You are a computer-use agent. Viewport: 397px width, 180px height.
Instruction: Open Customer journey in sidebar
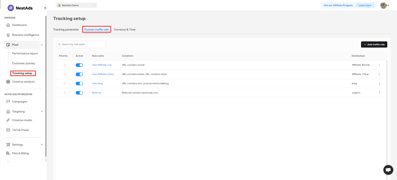[x=24, y=63]
